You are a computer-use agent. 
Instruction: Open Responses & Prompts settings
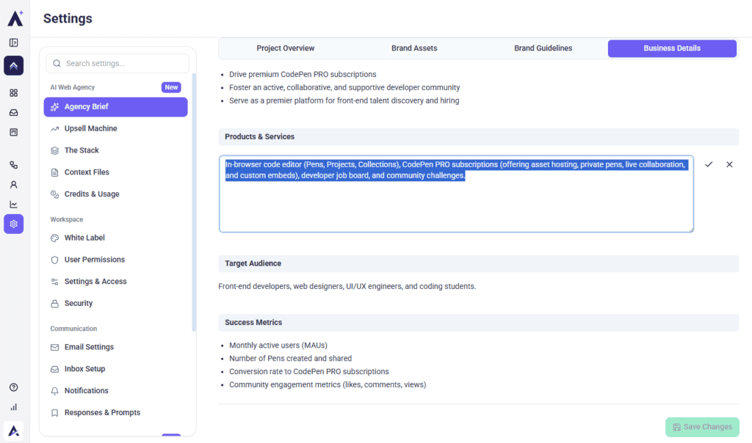coord(115,412)
